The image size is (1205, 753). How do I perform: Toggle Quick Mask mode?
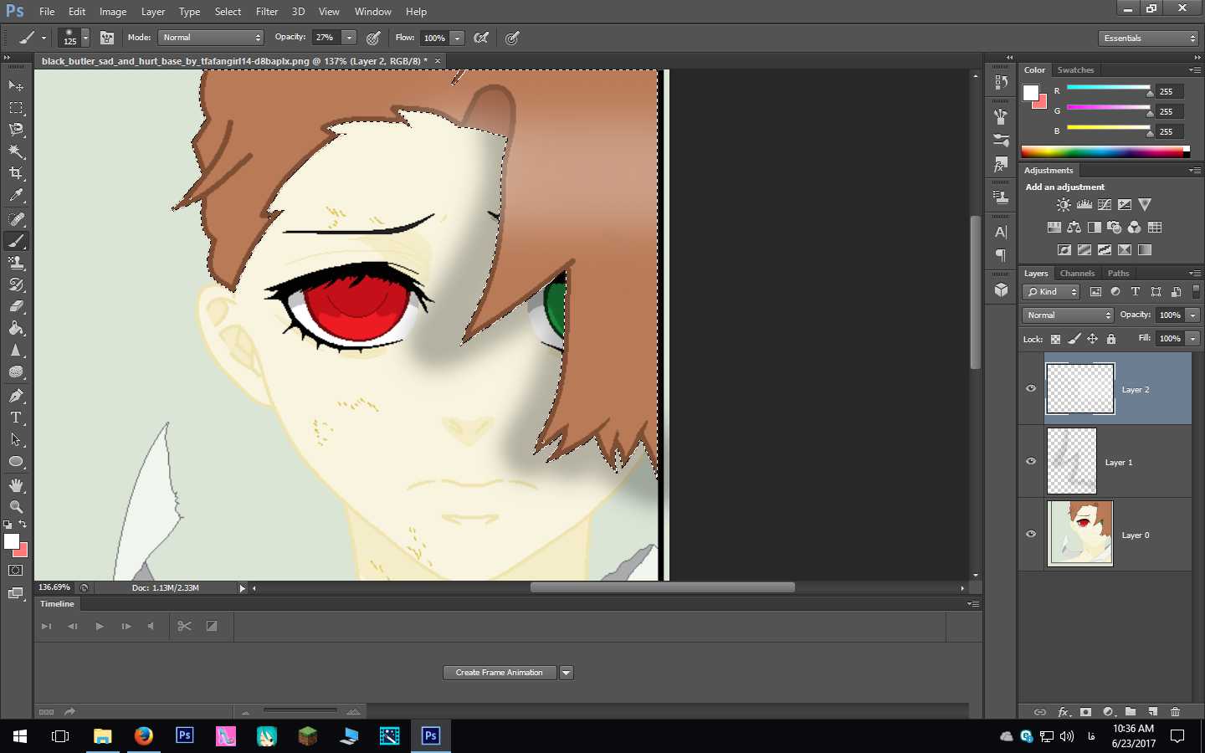pyautogui.click(x=16, y=571)
